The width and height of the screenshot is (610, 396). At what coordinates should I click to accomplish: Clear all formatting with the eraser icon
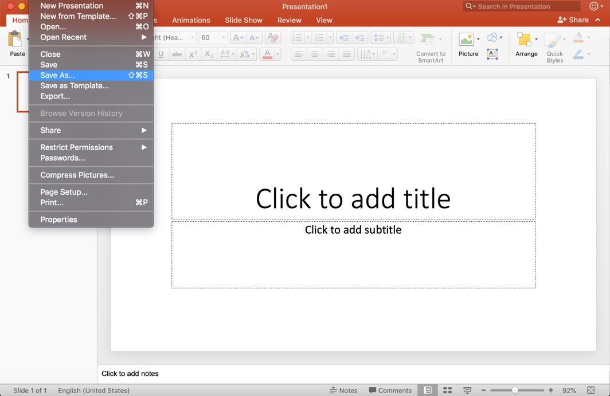[273, 37]
